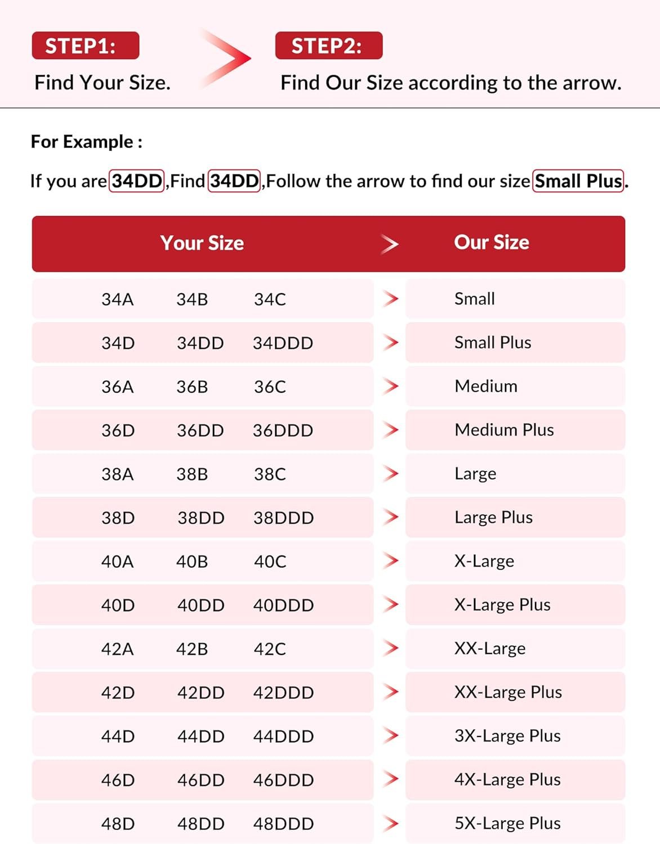Select the 4X-Large Plus cell
660x844 pixels.
point(507,780)
